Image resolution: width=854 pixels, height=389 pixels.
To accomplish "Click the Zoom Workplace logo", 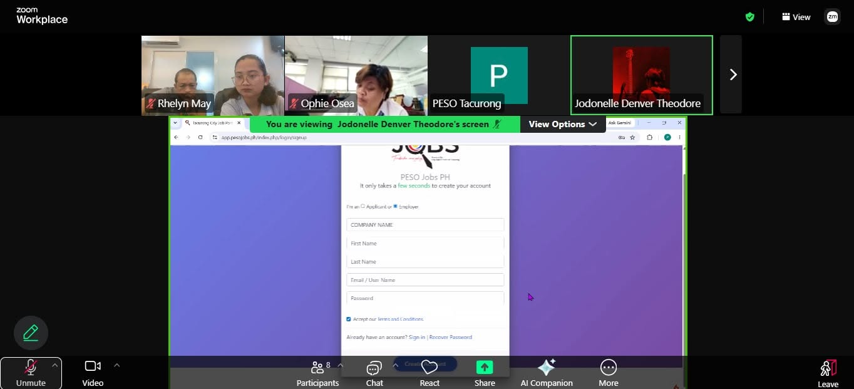I will [x=42, y=16].
